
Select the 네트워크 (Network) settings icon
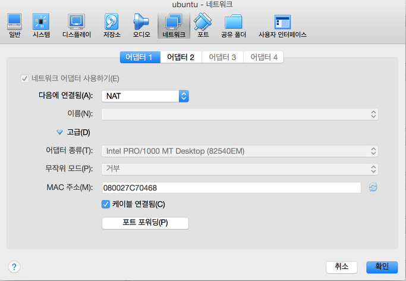click(x=174, y=26)
